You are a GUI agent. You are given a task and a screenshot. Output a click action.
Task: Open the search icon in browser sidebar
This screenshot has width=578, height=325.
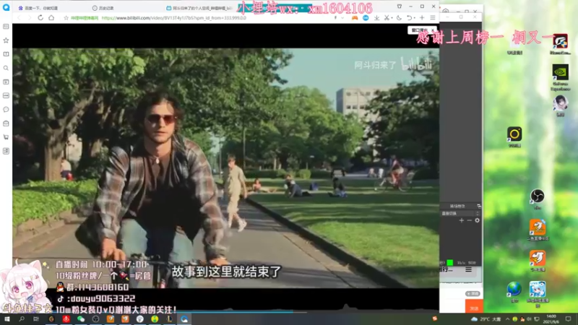(x=6, y=68)
